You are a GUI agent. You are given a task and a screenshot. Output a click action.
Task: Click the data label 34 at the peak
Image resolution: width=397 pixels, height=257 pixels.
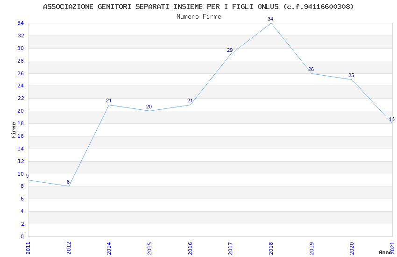[270, 19]
